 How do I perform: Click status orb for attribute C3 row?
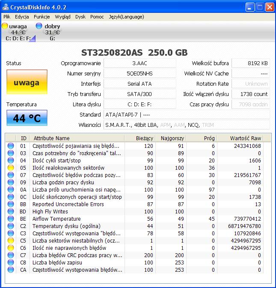tap(11, 233)
